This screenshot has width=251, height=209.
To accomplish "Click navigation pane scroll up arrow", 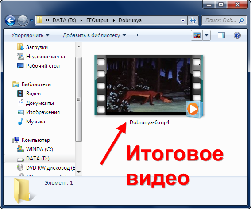I will (x=79, y=46).
